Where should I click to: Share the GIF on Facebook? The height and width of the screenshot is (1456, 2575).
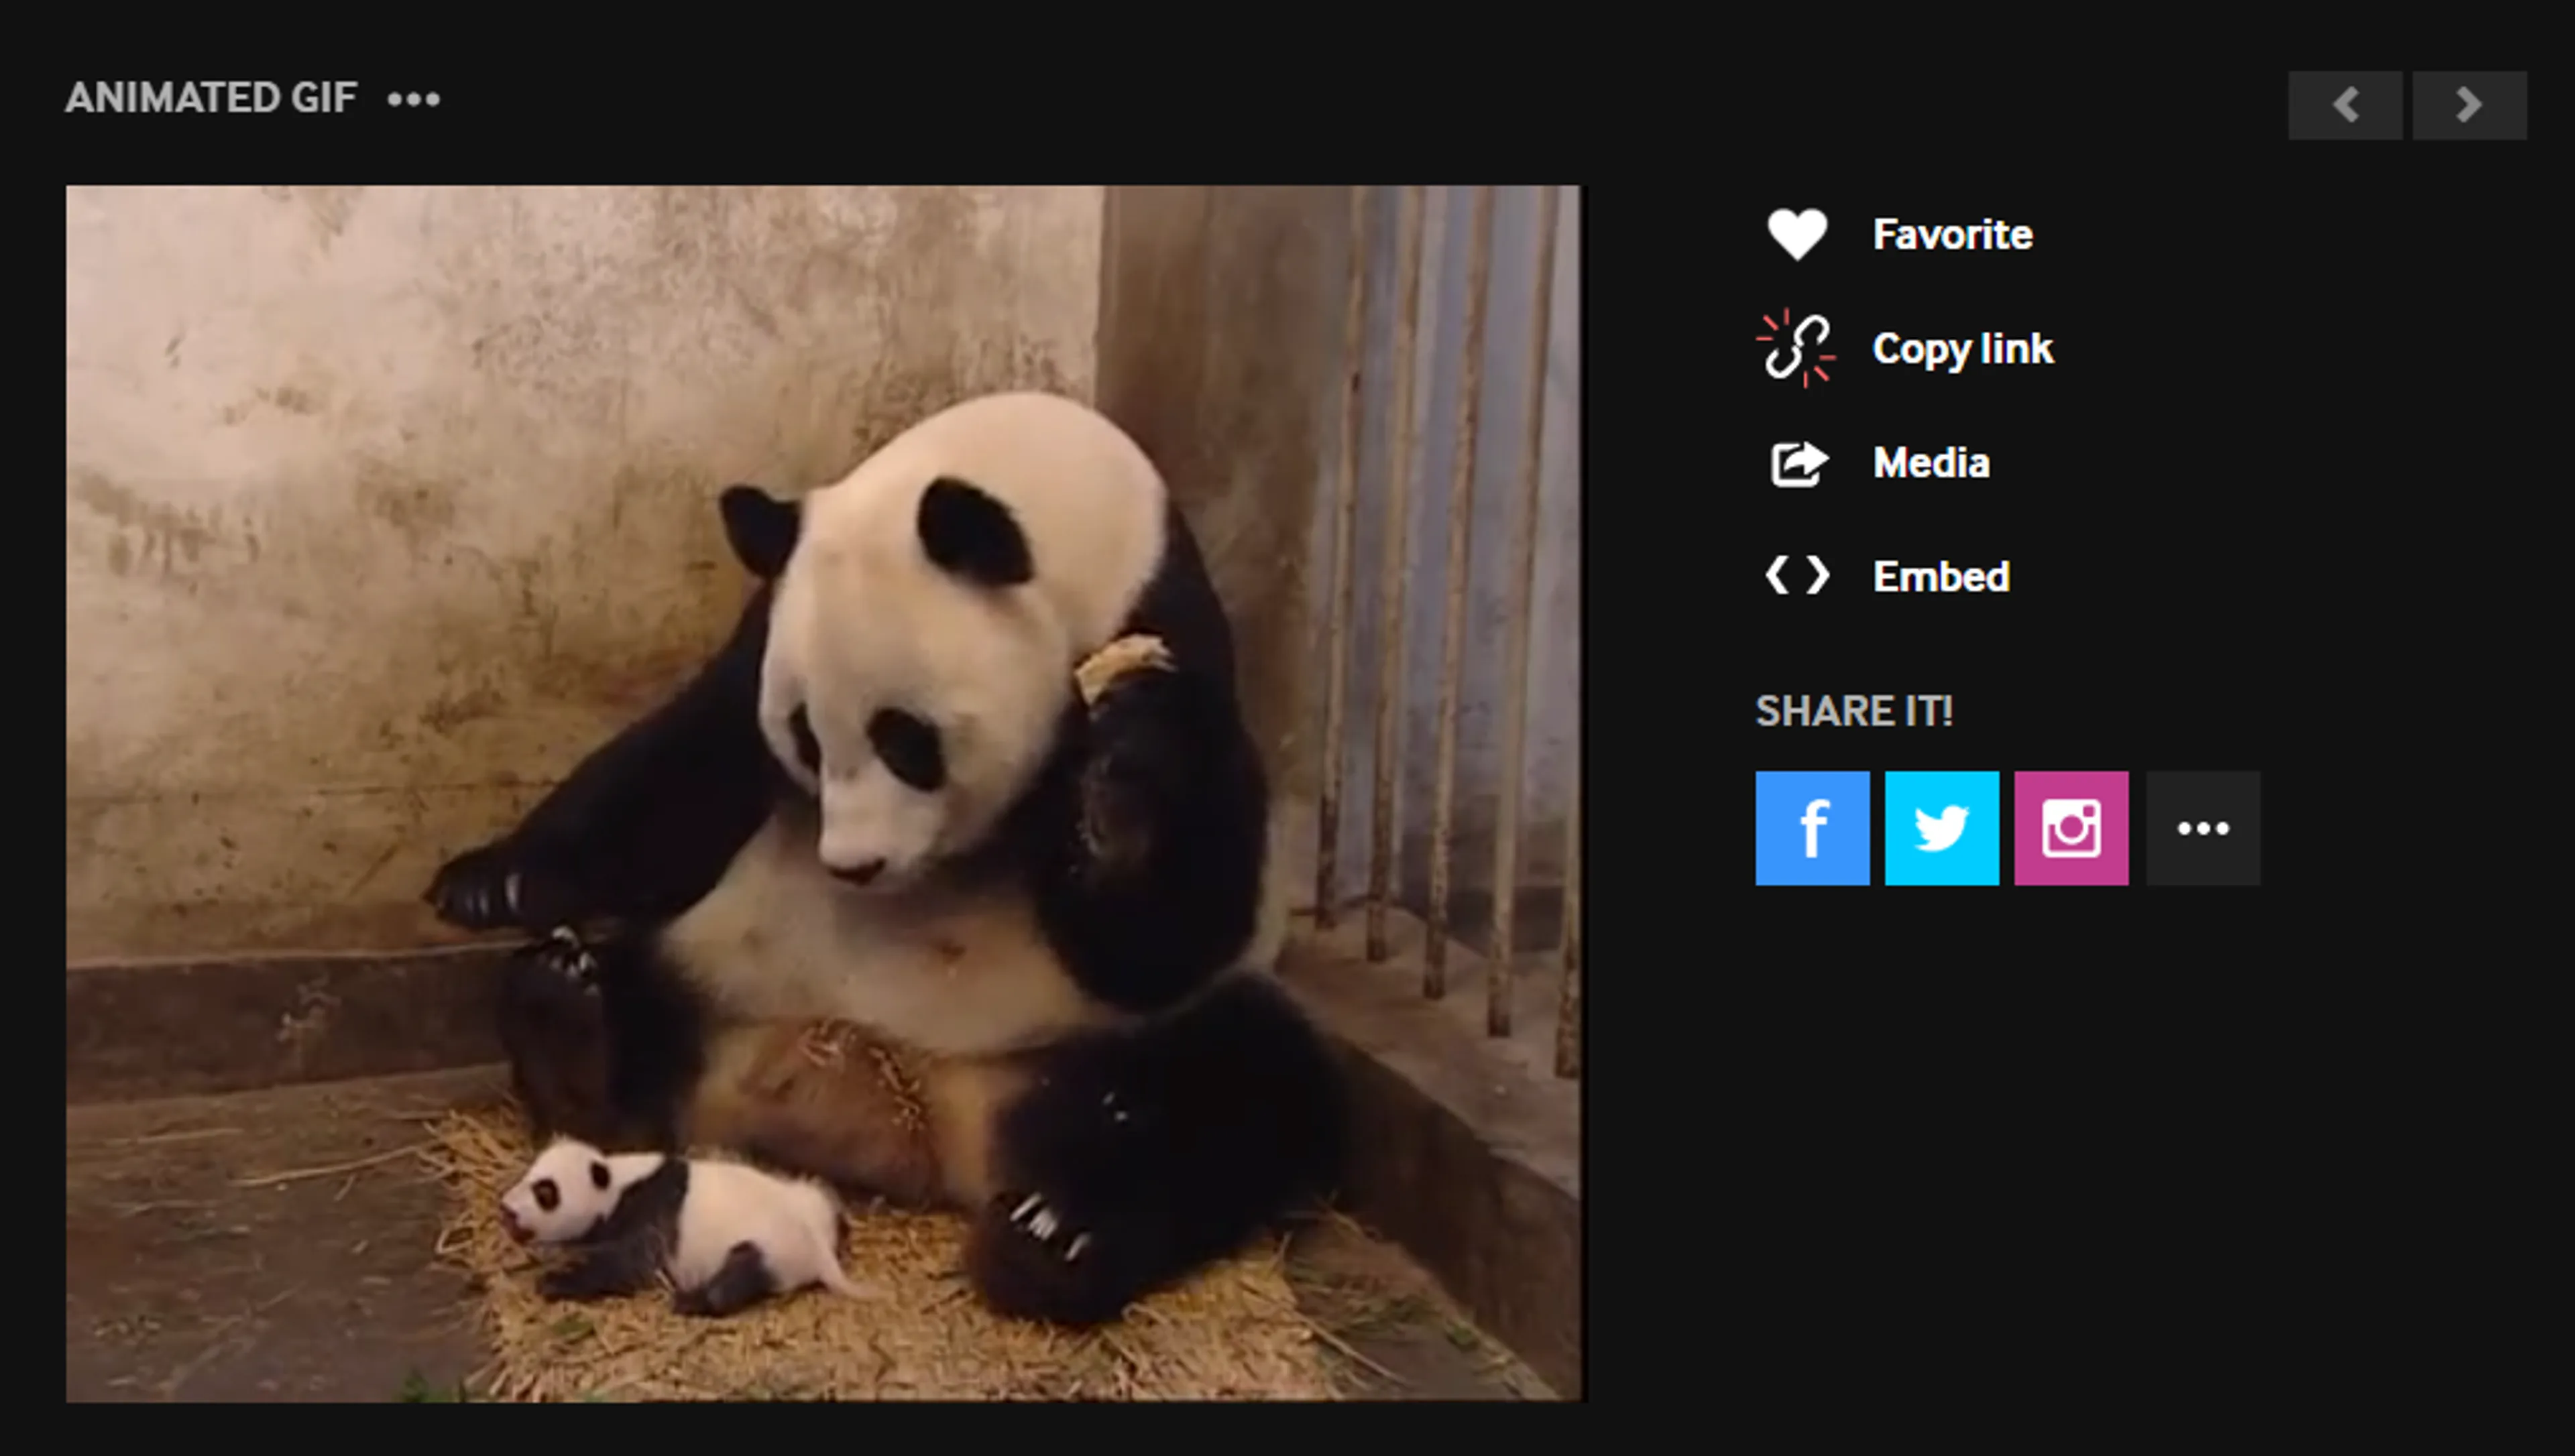1812,828
